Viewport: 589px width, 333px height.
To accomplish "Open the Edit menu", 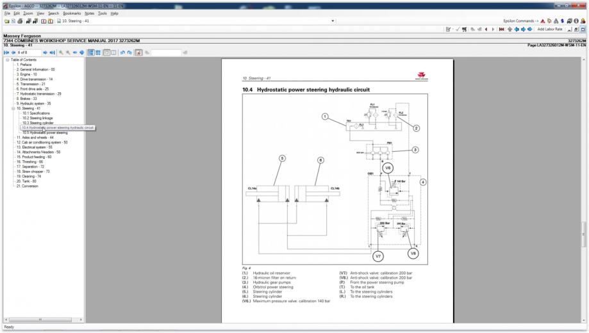I will (17, 13).
